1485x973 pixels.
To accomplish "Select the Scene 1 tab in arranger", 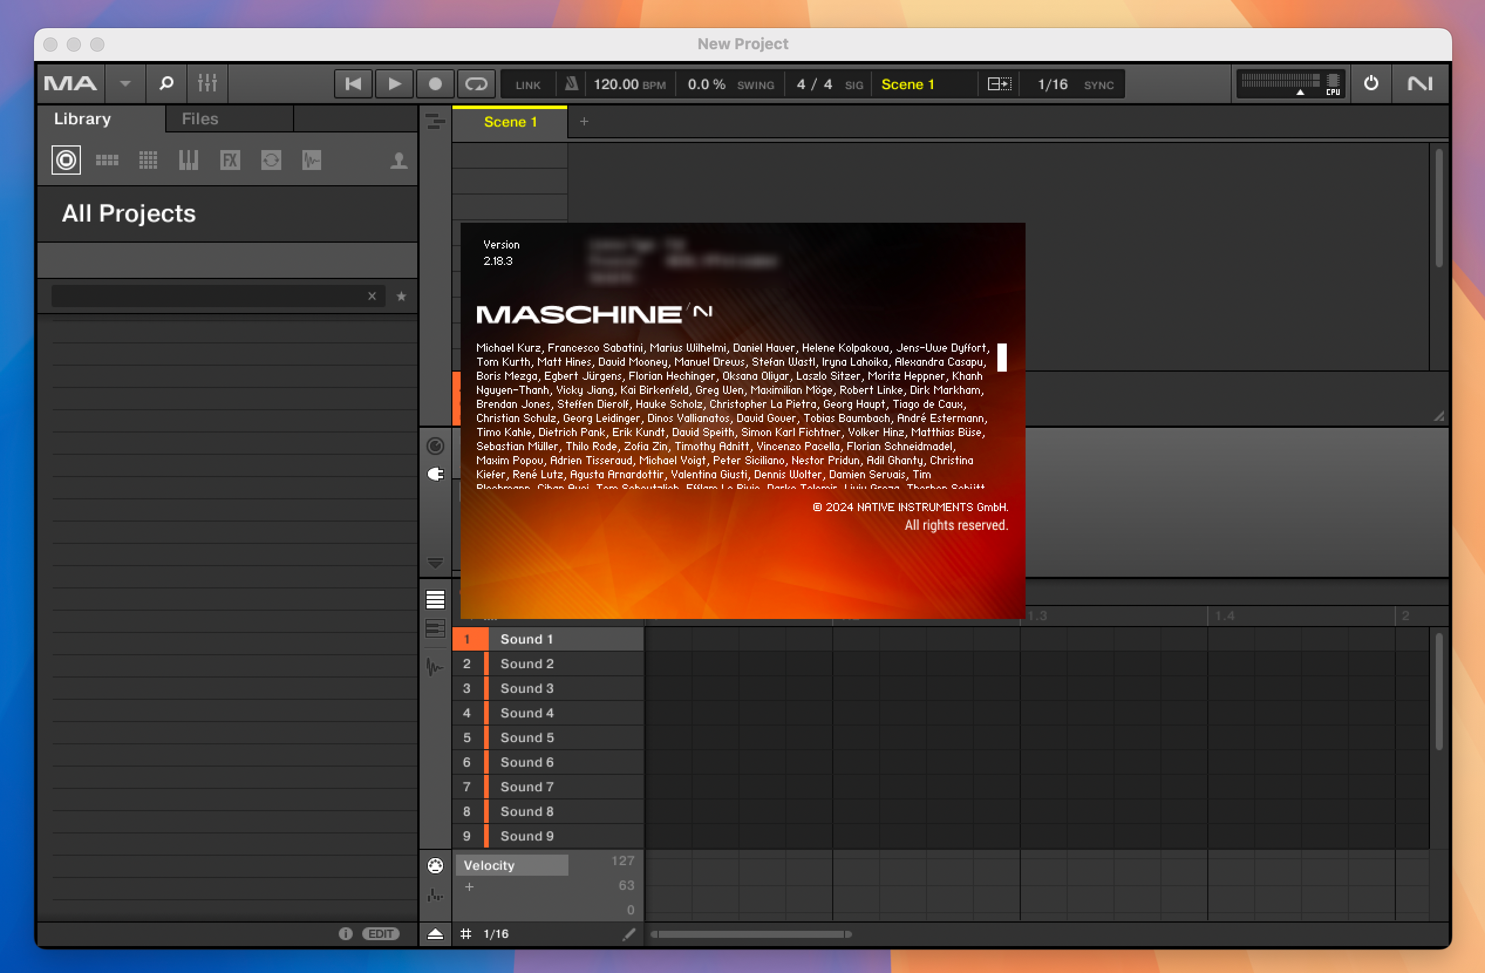I will 510,122.
